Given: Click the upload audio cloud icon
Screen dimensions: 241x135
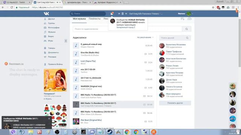Looking at the screenshot, I should tap(189, 19).
